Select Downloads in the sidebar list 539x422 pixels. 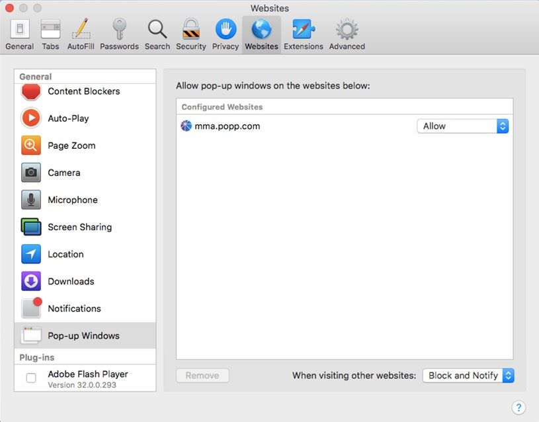click(85, 281)
